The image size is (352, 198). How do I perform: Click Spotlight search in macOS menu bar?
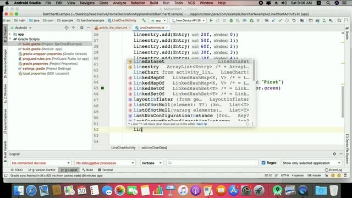[328, 3]
